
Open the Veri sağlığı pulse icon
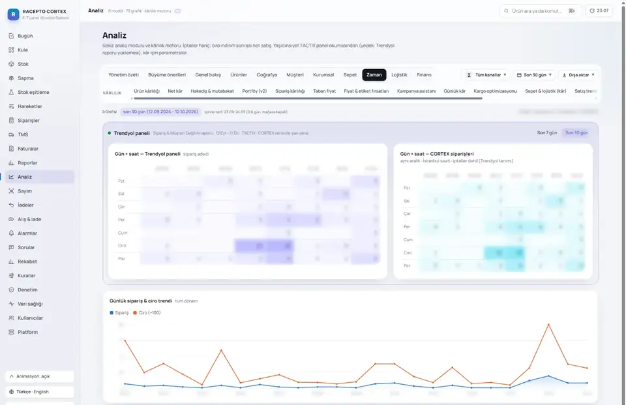(11, 304)
